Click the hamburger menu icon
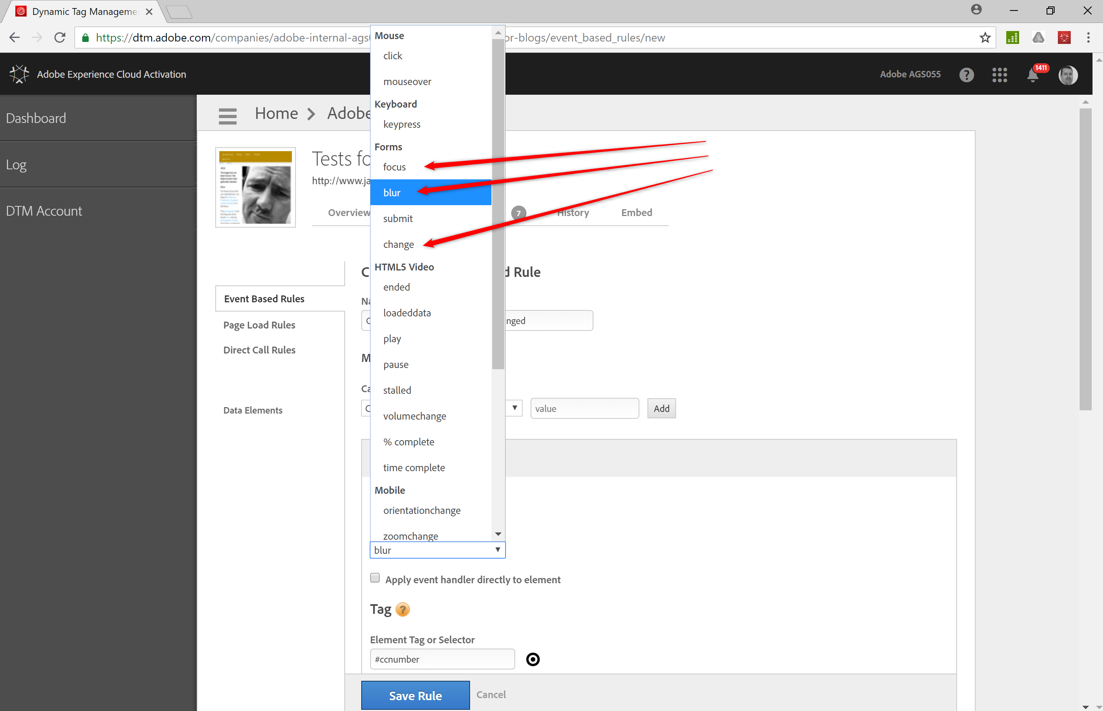This screenshot has width=1103, height=711. tap(228, 116)
